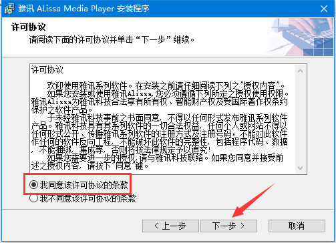Close the installer window

tap(324, 9)
